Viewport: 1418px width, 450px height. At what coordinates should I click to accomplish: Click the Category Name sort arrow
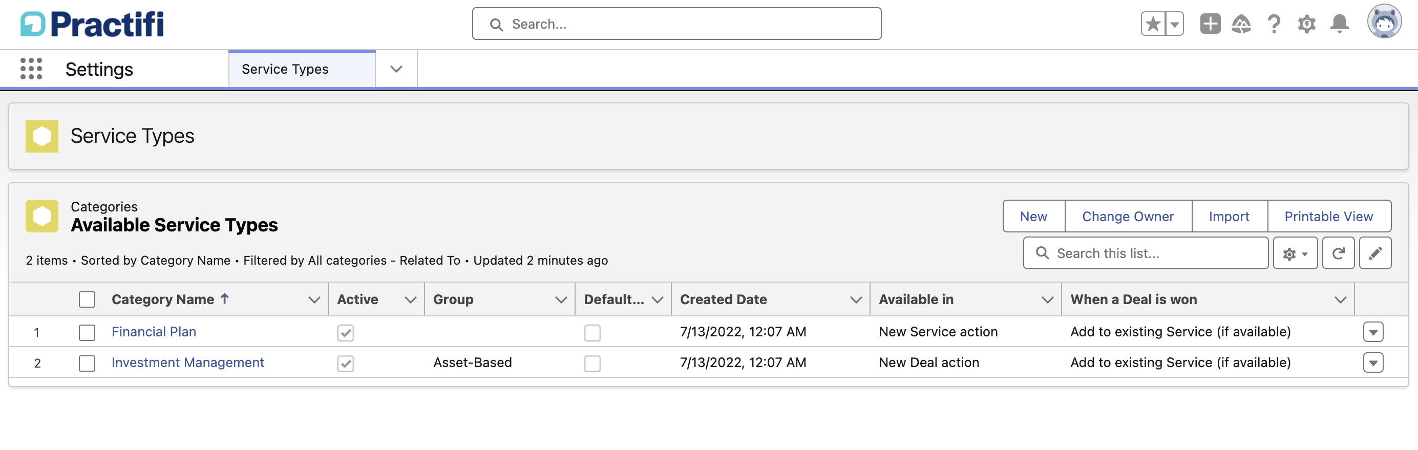tap(225, 298)
